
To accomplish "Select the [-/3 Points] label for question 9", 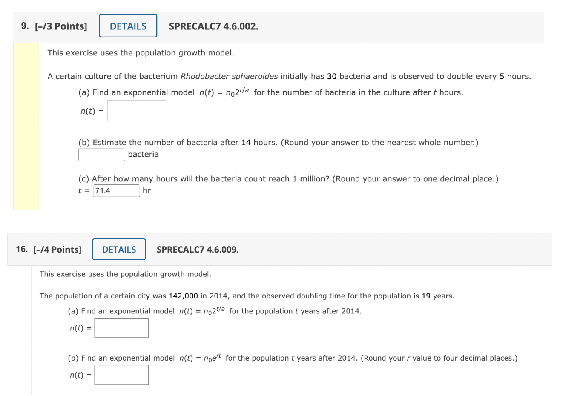I will tap(62, 26).
